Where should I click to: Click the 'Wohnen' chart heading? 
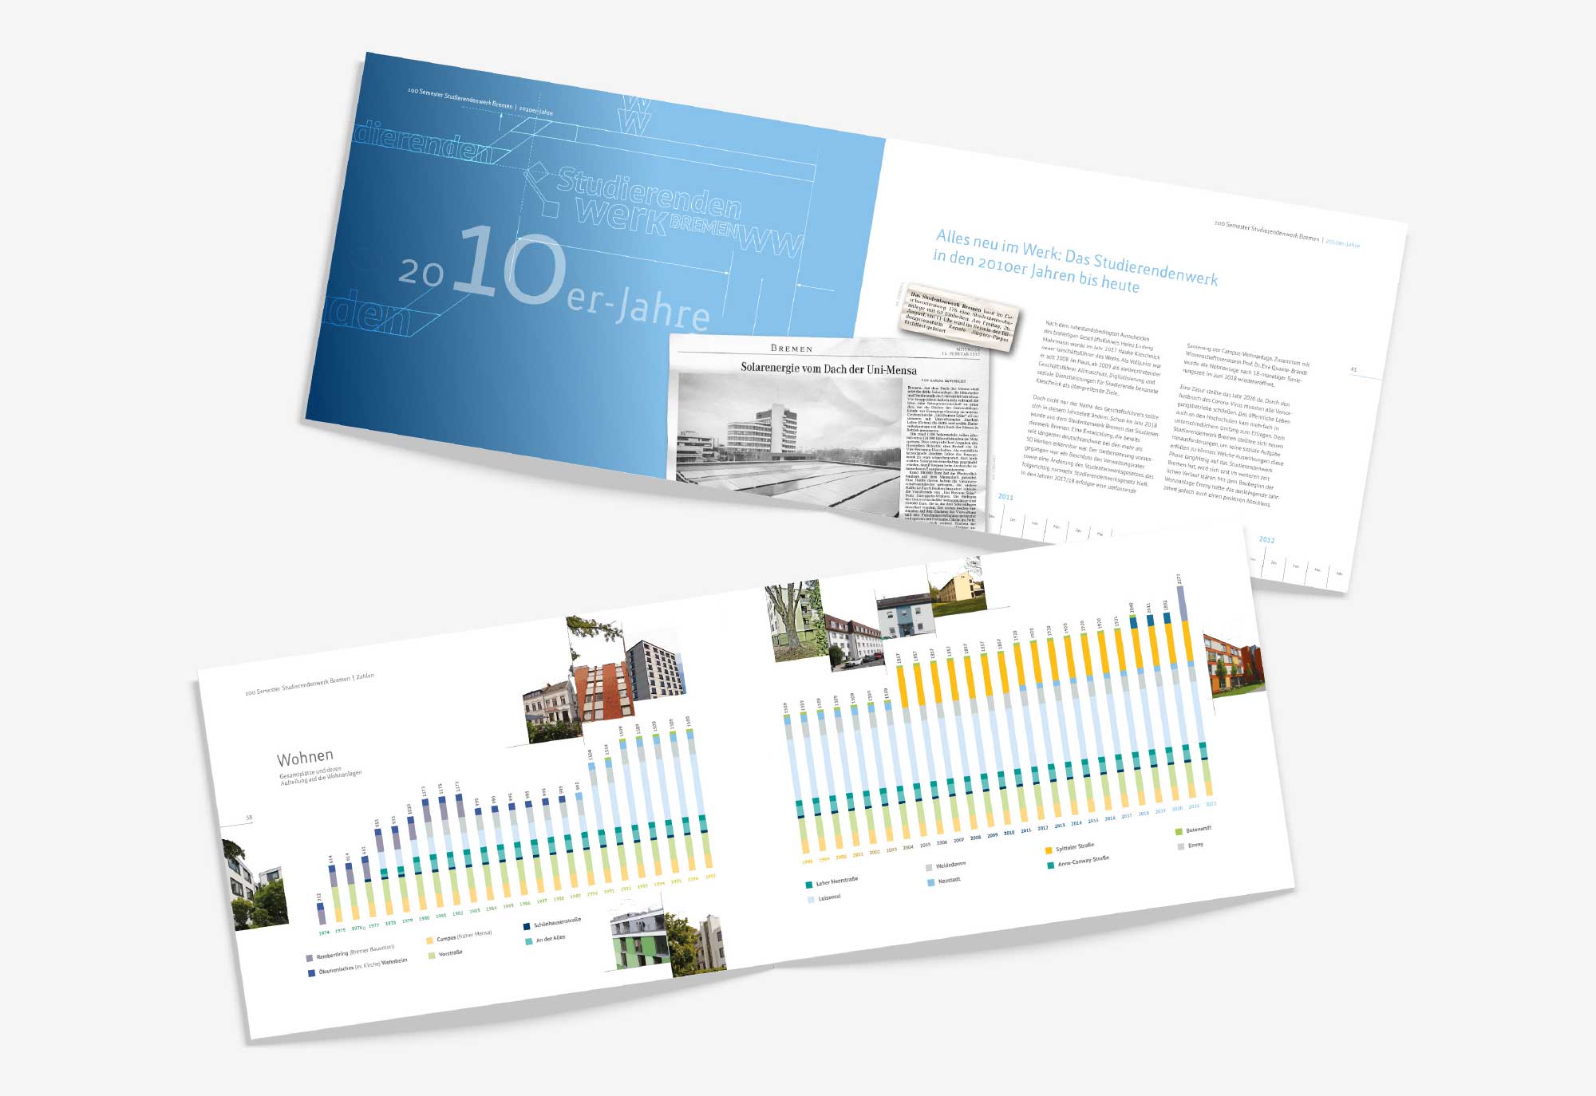(305, 757)
